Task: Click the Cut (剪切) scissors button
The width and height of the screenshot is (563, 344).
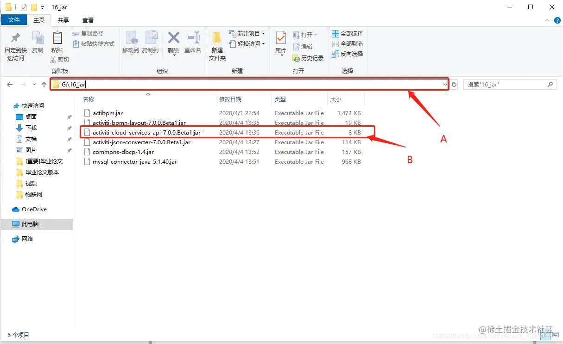Action: 59,59
